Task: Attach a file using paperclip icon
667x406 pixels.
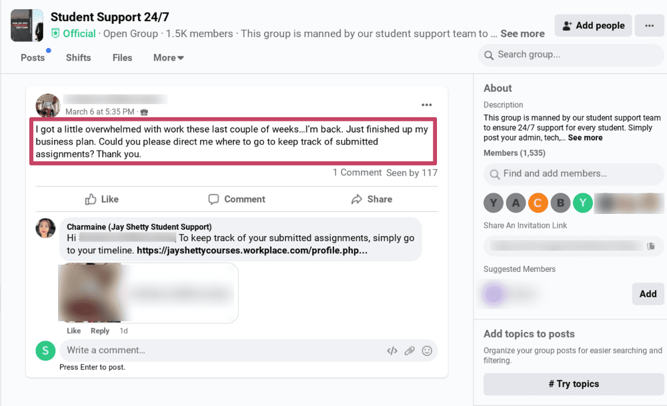Action: [410, 351]
